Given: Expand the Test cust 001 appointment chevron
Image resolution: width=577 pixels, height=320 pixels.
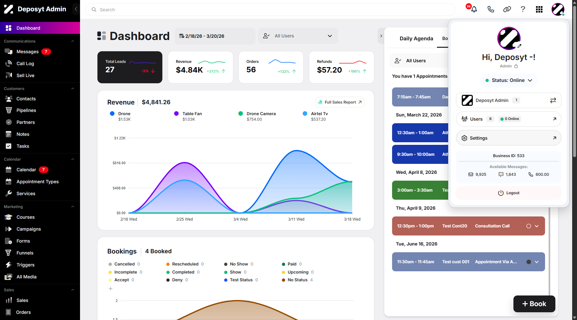Looking at the screenshot, I should click(537, 262).
